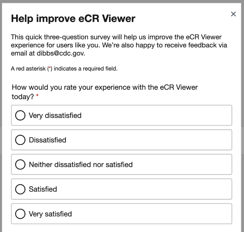Screen dimensions: 244x232
Task: Click the "Dissatisfied" option label text
Action: click(47, 140)
